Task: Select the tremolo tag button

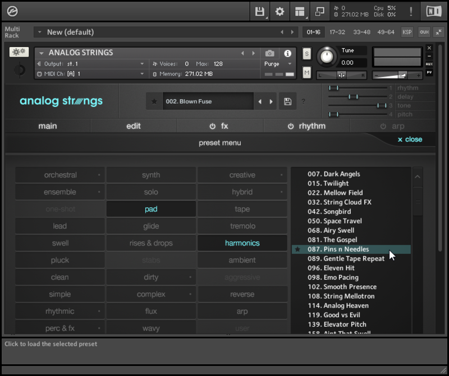Action: click(x=242, y=226)
